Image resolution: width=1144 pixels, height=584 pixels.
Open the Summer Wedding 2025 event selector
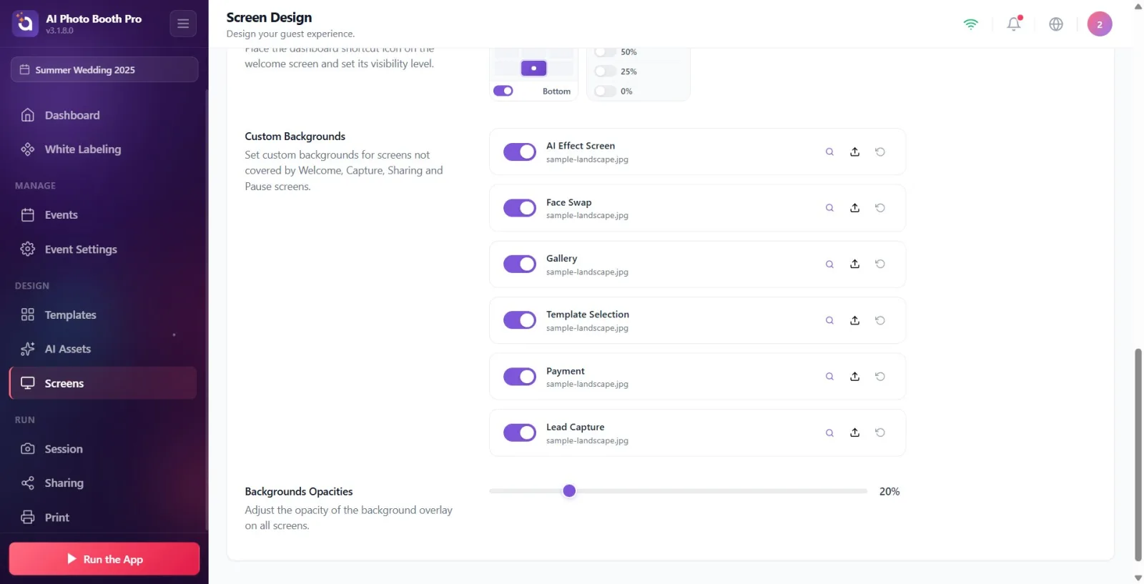pyautogui.click(x=104, y=69)
